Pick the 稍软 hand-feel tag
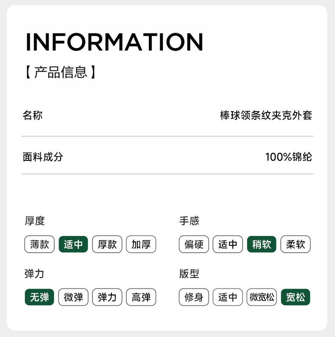Image resolution: width=335 pixels, height=337 pixels. point(262,244)
